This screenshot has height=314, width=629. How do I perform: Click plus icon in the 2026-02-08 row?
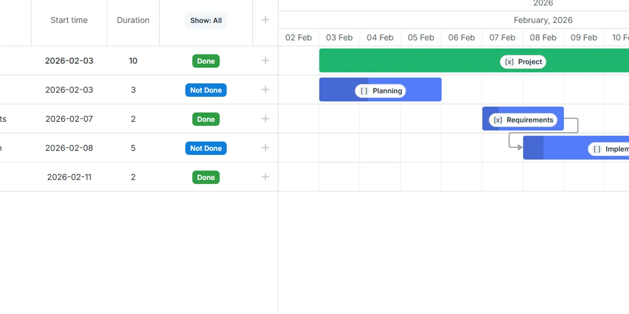pos(265,148)
